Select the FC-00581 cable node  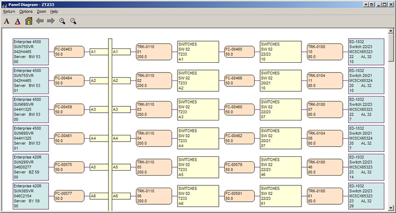pos(239,196)
